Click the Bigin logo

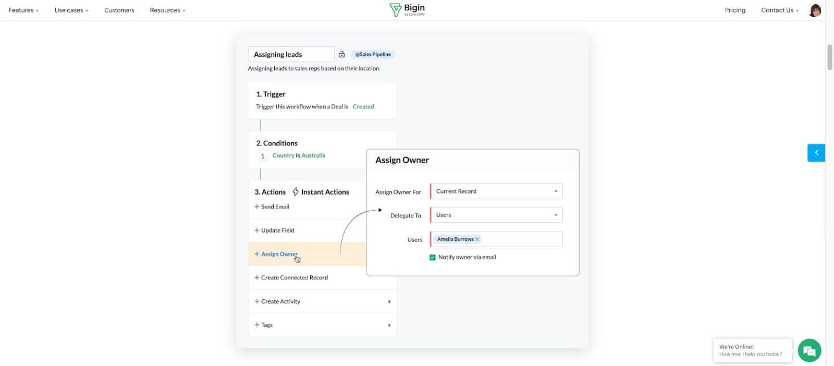point(408,9)
